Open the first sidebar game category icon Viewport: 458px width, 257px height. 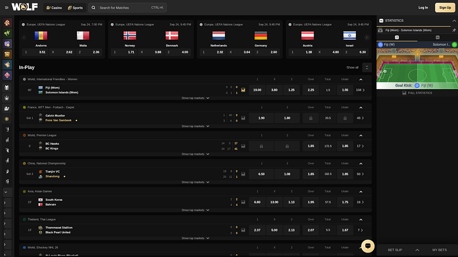7,23
